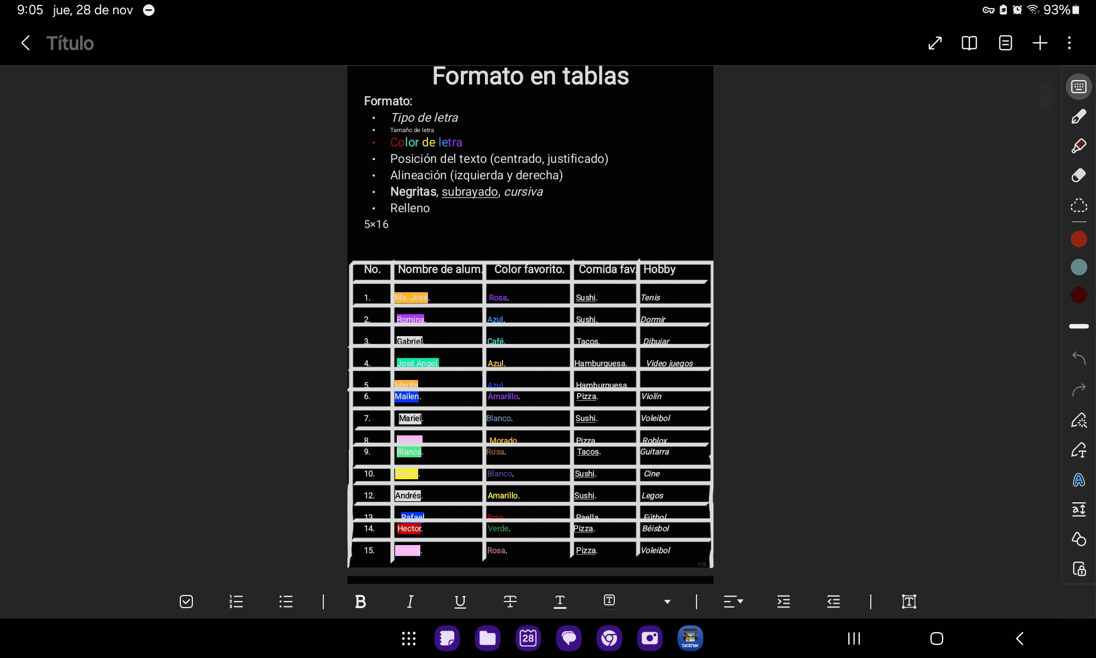The image size is (1096, 658).
Task: Toggle underline text formatting
Action: click(x=460, y=602)
